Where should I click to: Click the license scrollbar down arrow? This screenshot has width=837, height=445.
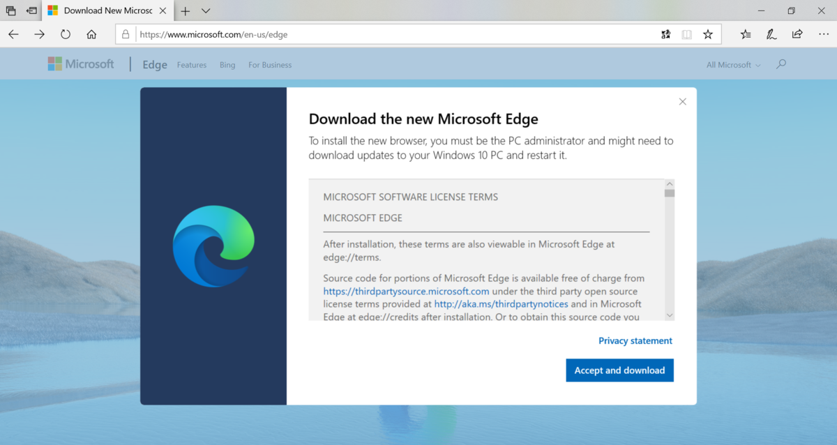(670, 315)
